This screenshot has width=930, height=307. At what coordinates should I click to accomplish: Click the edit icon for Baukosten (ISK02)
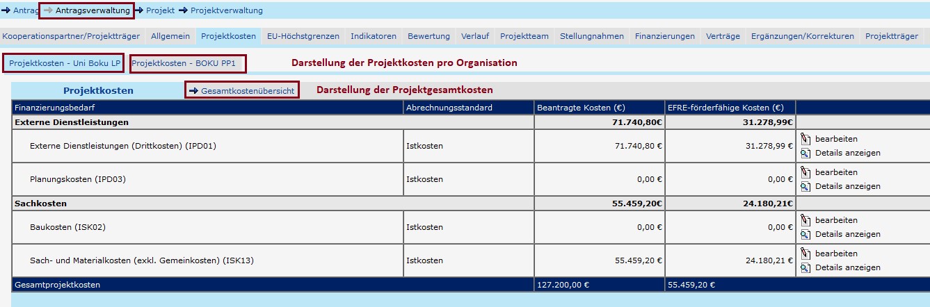805,220
